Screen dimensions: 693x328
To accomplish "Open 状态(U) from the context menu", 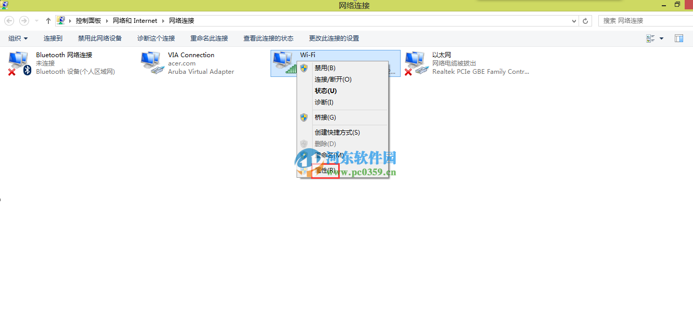I will point(325,90).
